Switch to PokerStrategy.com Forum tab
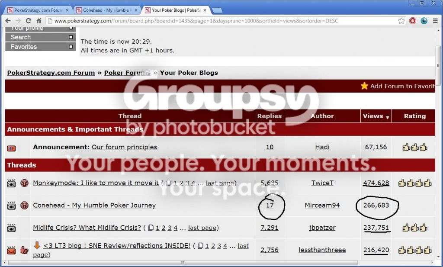The height and width of the screenshot is (267, 443). 38,10
